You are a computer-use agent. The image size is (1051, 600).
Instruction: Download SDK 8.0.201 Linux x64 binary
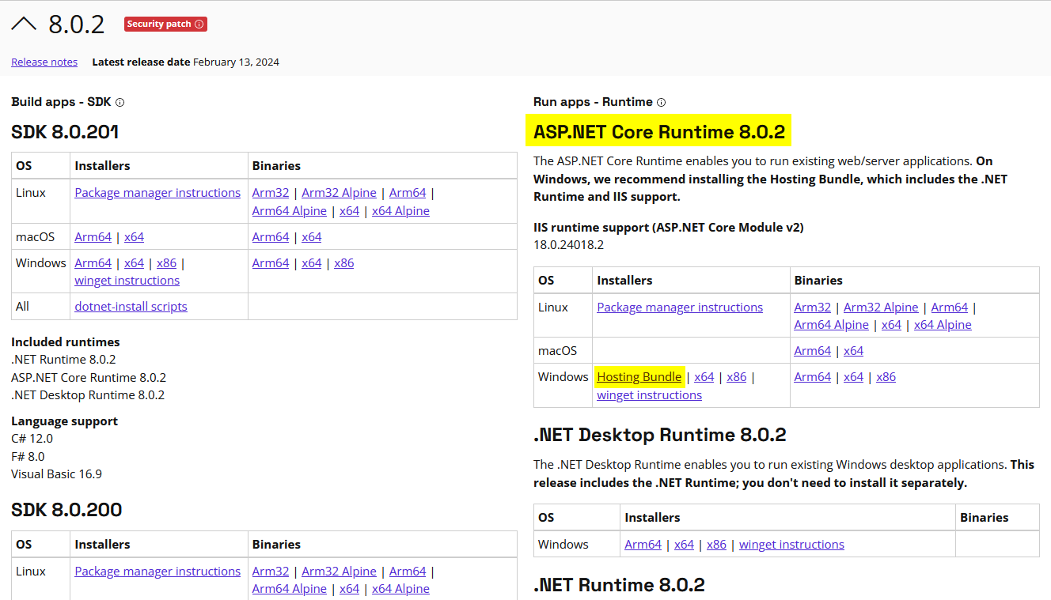click(x=349, y=211)
